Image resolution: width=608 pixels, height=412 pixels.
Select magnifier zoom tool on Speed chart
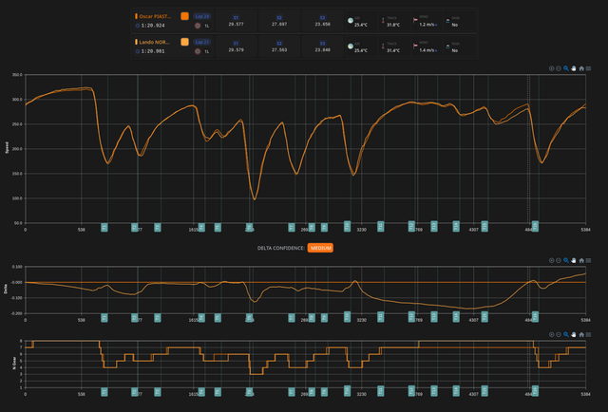[567, 68]
